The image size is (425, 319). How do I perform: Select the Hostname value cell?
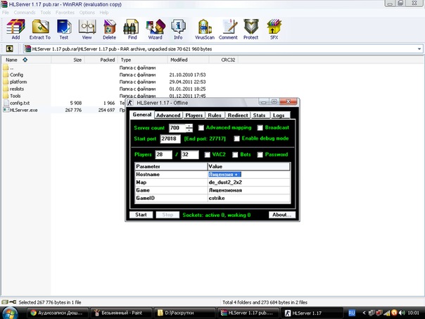(x=249, y=175)
